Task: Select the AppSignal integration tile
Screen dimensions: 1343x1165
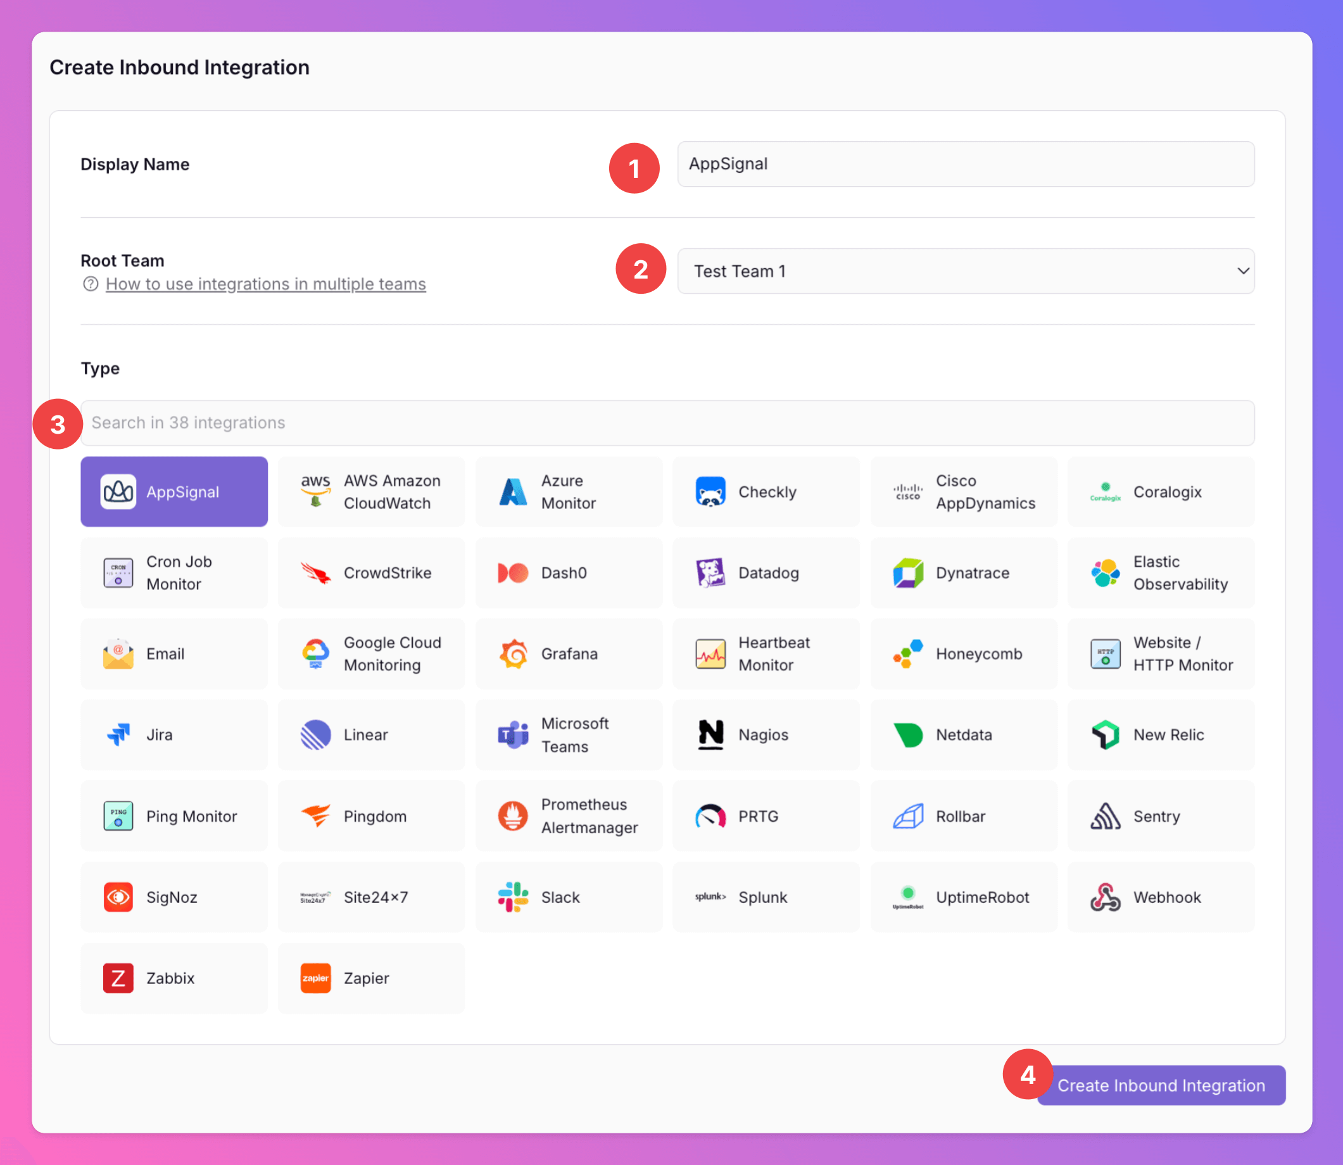Action: (173, 491)
